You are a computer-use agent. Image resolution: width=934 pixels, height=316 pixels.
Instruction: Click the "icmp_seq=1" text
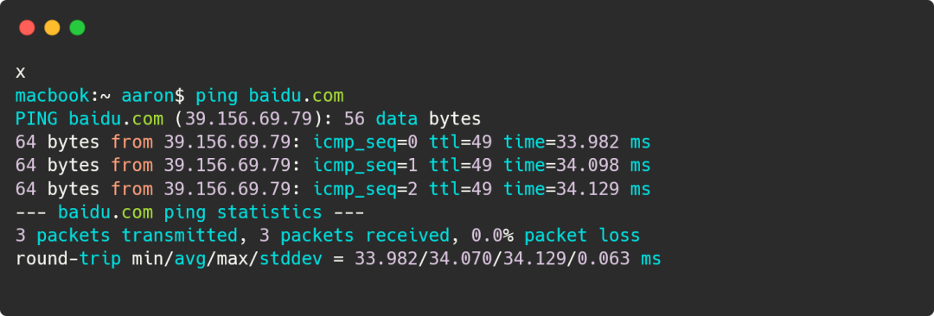366,166
